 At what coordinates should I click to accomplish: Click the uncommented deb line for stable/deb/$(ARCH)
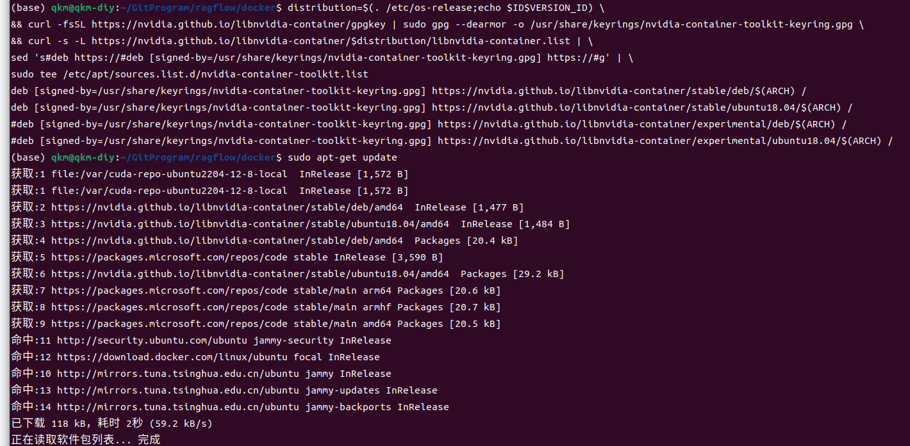point(409,92)
